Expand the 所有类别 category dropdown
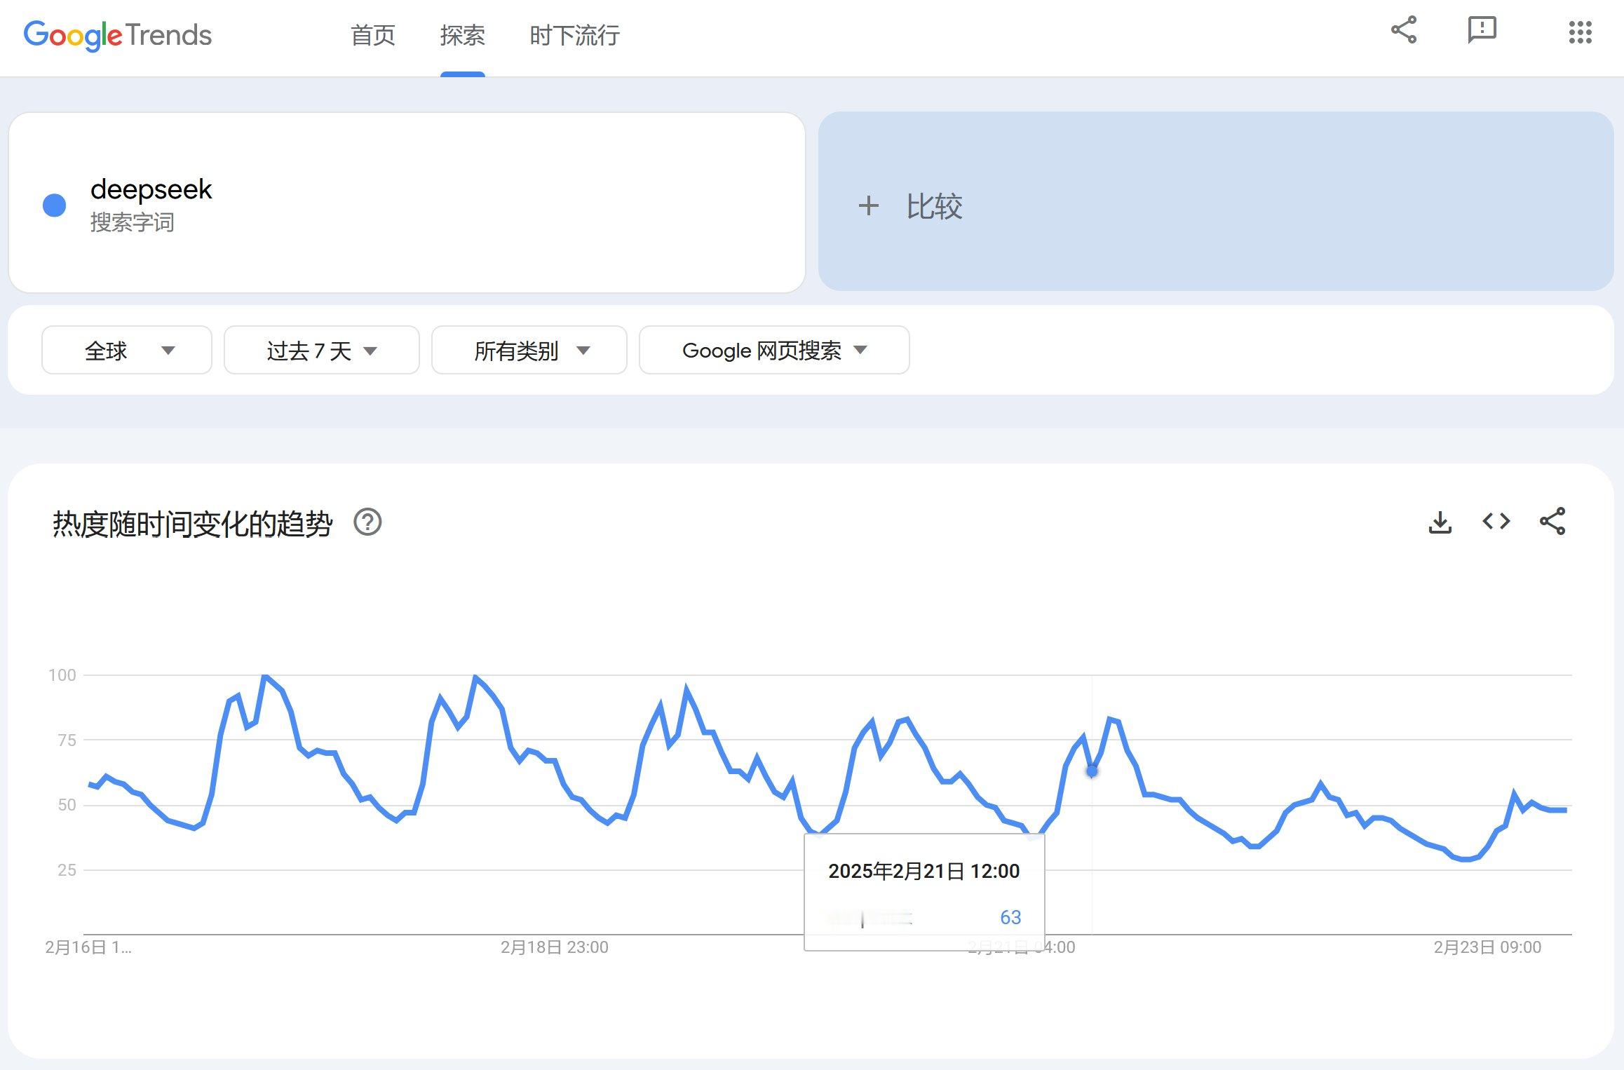1624x1070 pixels. click(529, 350)
